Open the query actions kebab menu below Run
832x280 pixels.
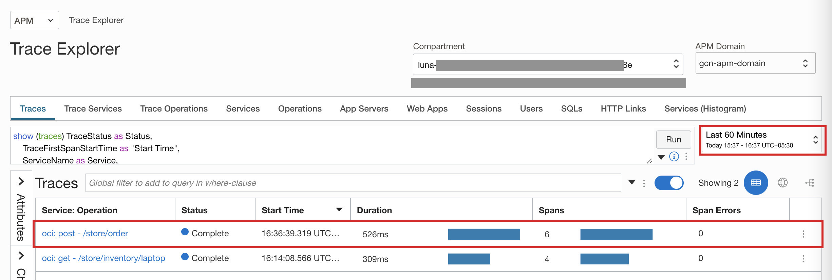[x=686, y=157]
